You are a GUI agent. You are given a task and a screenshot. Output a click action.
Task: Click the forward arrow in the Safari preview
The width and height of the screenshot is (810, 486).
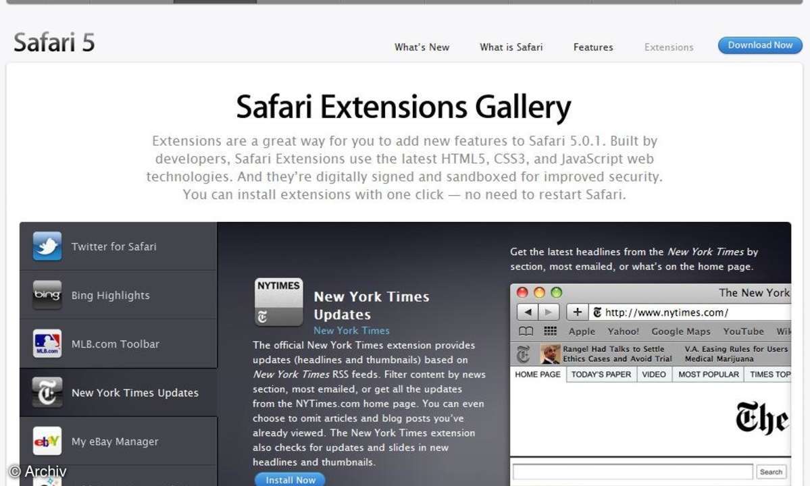549,312
